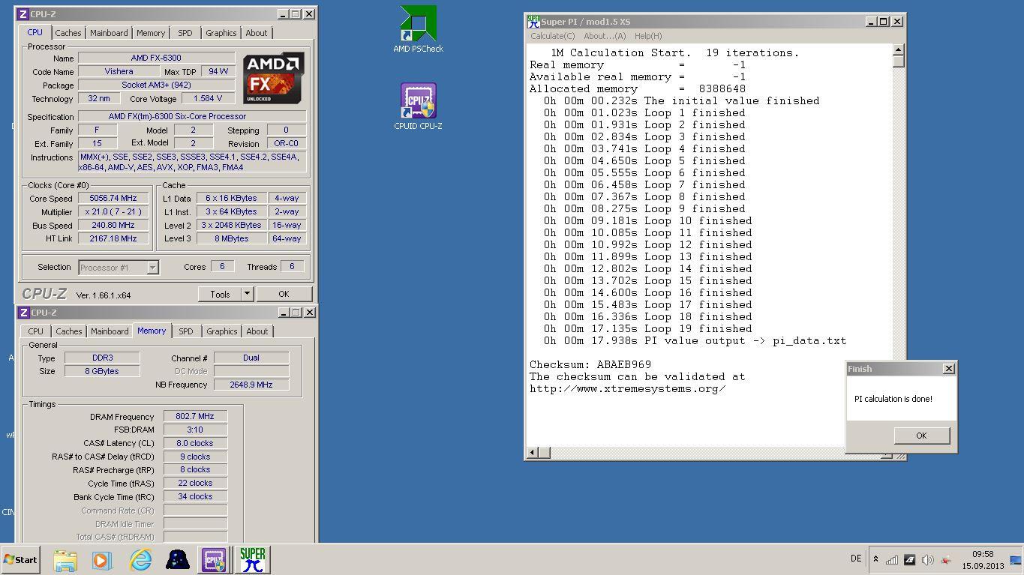
Task: Open the Darth Vader helmet taskbar icon
Action: coord(178,560)
